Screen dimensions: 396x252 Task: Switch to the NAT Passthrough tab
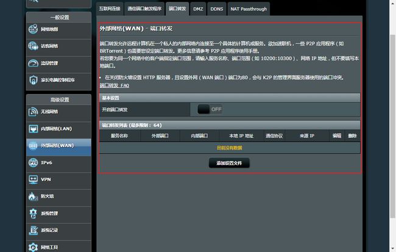249,9
